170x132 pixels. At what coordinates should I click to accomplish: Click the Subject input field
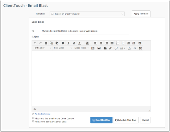[85, 37]
